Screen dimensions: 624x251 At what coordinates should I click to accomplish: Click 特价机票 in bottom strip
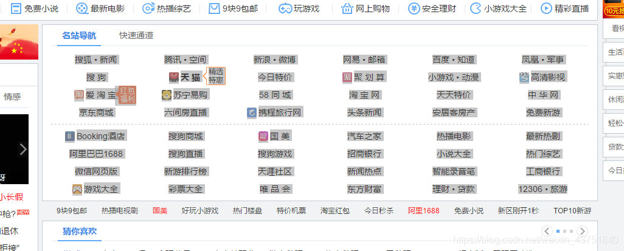(291, 211)
